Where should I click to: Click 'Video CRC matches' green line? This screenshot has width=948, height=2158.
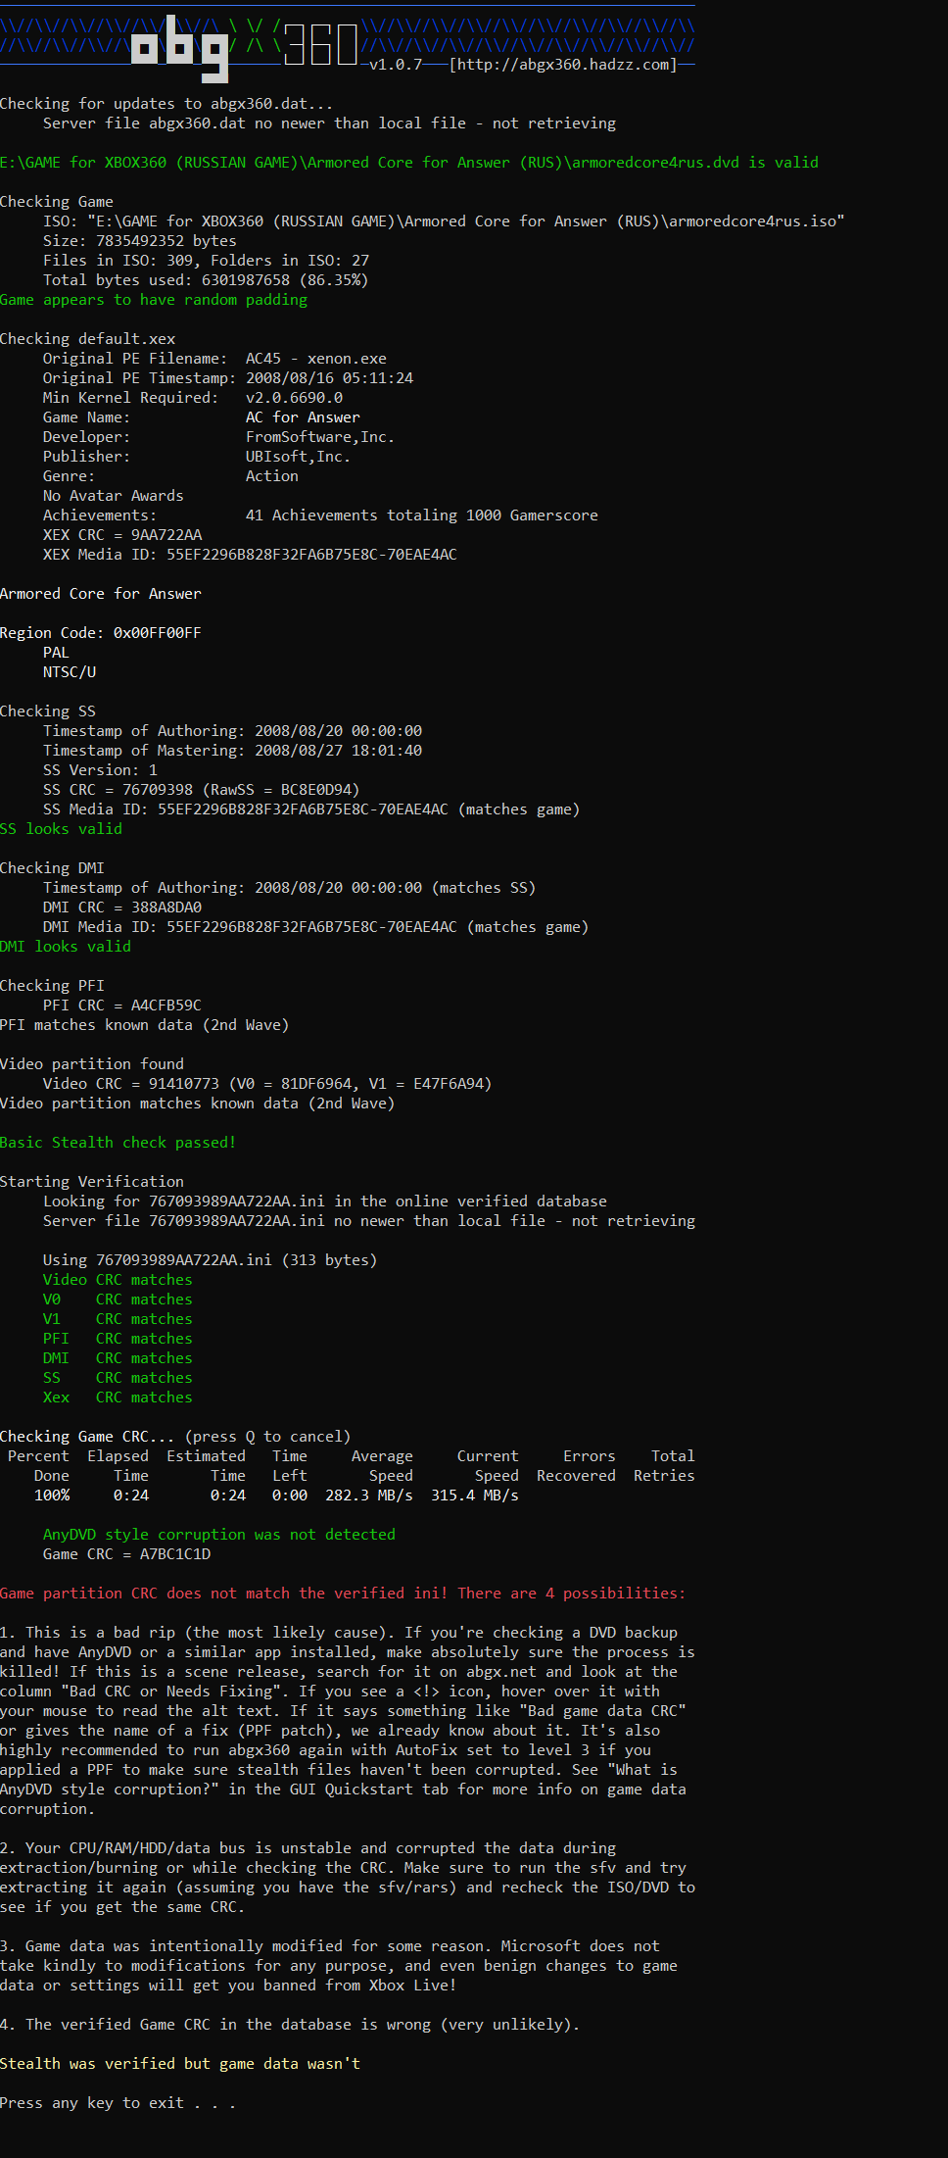tap(118, 1280)
